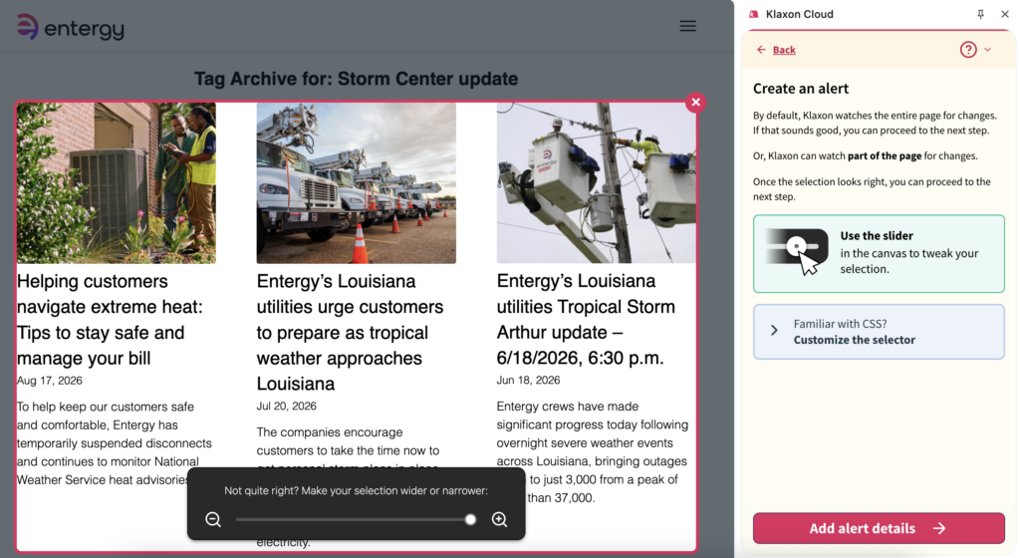Screen dimensions: 1020x558
Task: Click the Add alert details button
Action: (879, 528)
